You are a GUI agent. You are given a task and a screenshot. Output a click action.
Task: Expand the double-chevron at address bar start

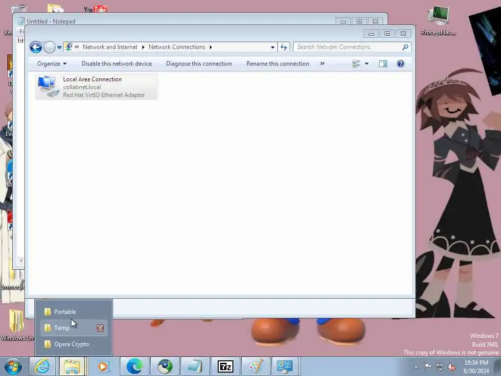[77, 47]
